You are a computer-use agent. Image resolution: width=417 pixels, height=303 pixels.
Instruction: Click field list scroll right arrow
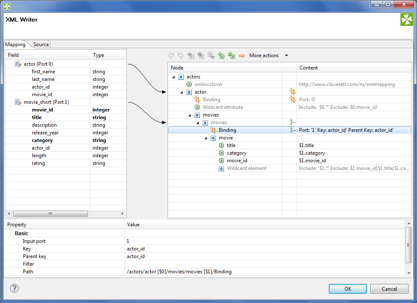click(x=122, y=214)
